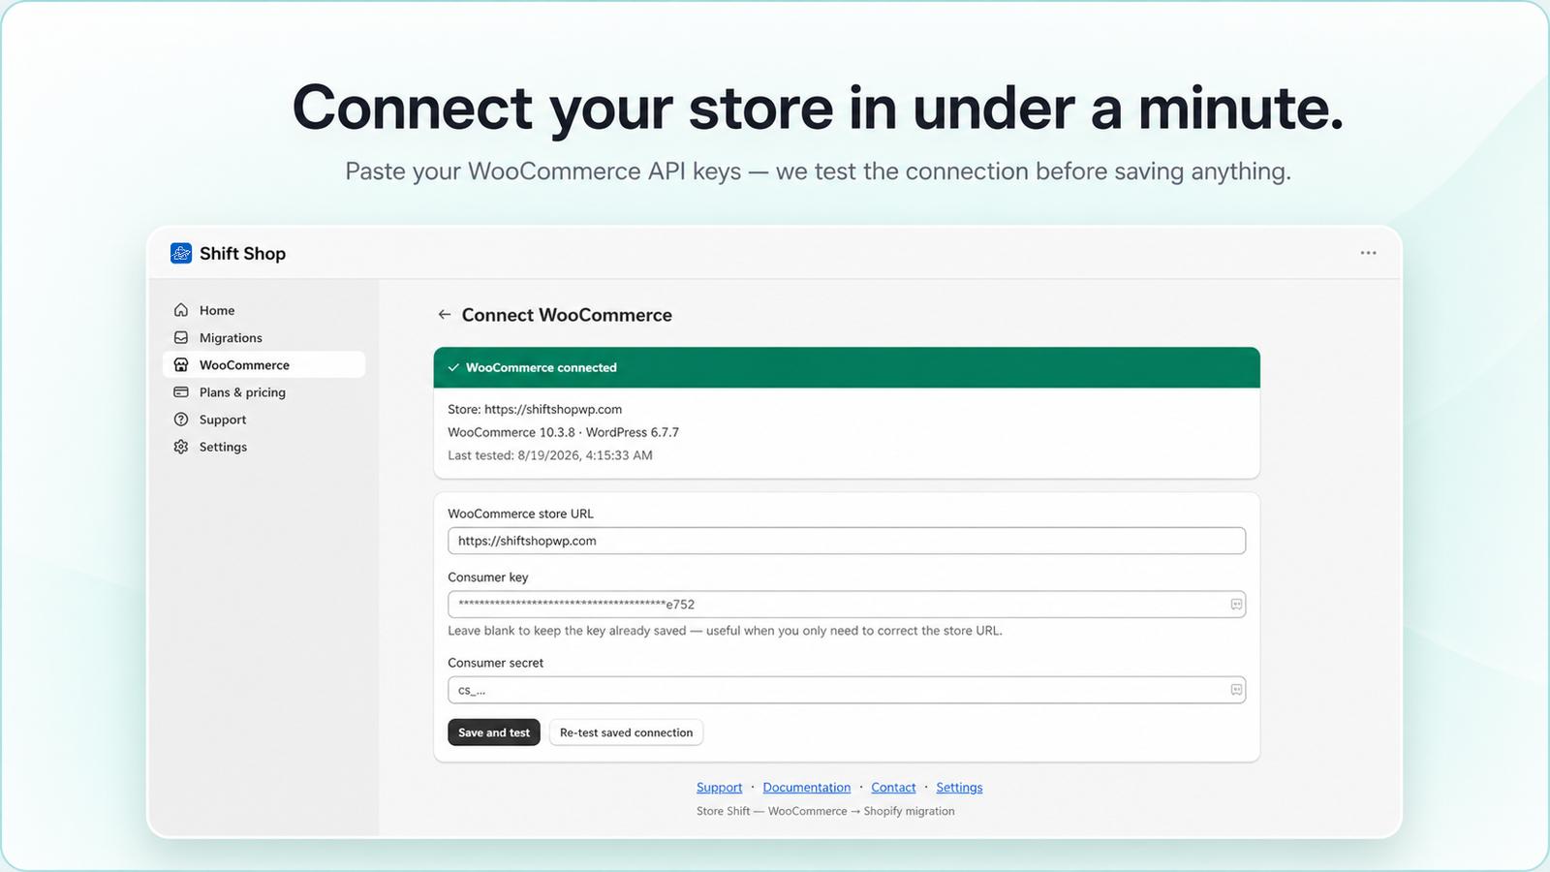
Task: Click the Settings gear icon in sidebar
Action: [x=181, y=447]
